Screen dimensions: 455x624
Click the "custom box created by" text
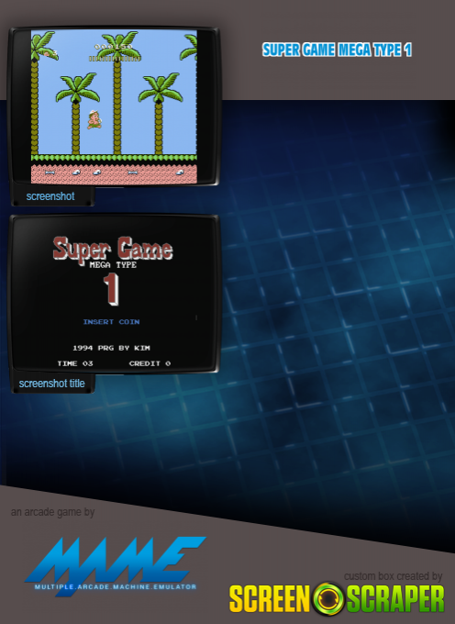[393, 576]
